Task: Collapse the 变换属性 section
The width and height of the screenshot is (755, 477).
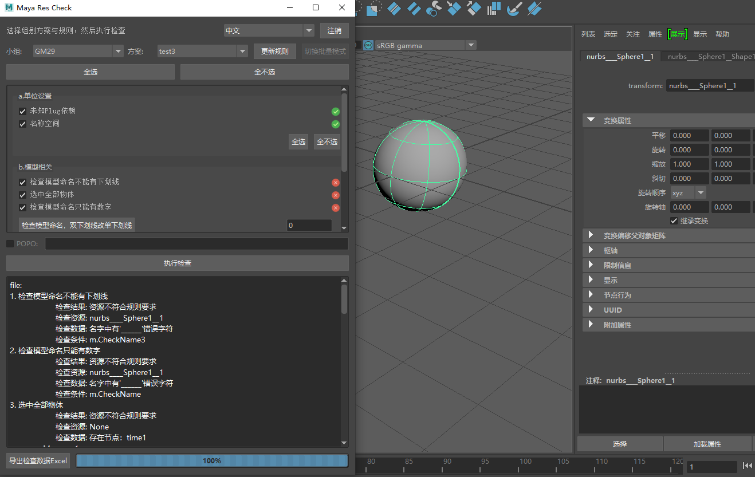Action: point(669,120)
